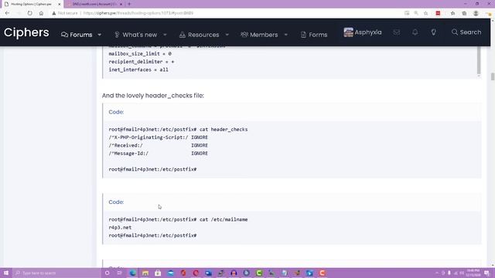Click the Code label above header_checks block
Image resolution: width=495 pixels, height=278 pixels.
click(116, 112)
